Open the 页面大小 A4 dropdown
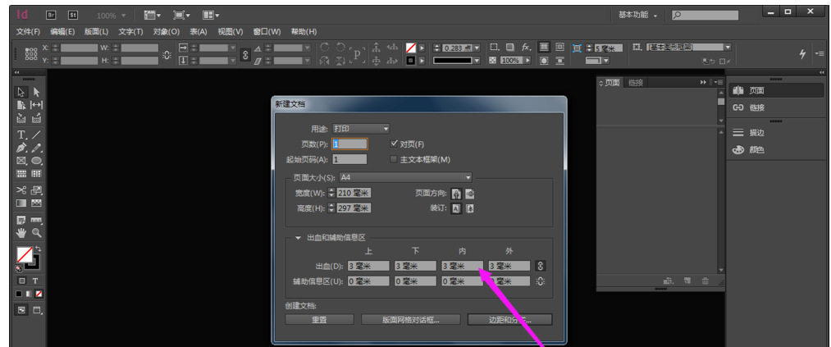The height and width of the screenshot is (347, 831). [405, 177]
